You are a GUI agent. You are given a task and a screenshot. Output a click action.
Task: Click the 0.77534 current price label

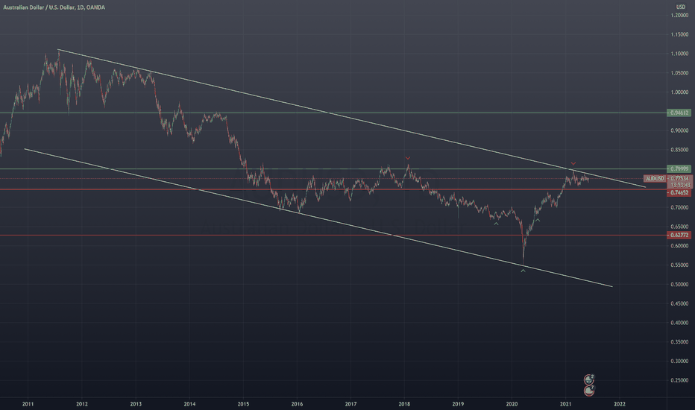679,179
